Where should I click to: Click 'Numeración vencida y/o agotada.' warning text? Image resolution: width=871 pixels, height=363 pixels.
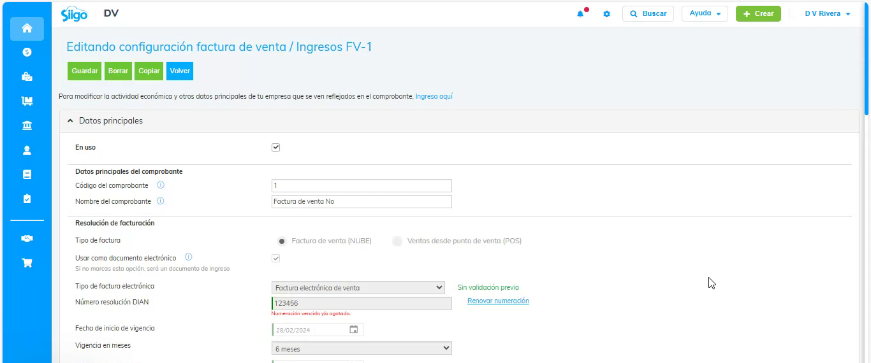tap(311, 313)
